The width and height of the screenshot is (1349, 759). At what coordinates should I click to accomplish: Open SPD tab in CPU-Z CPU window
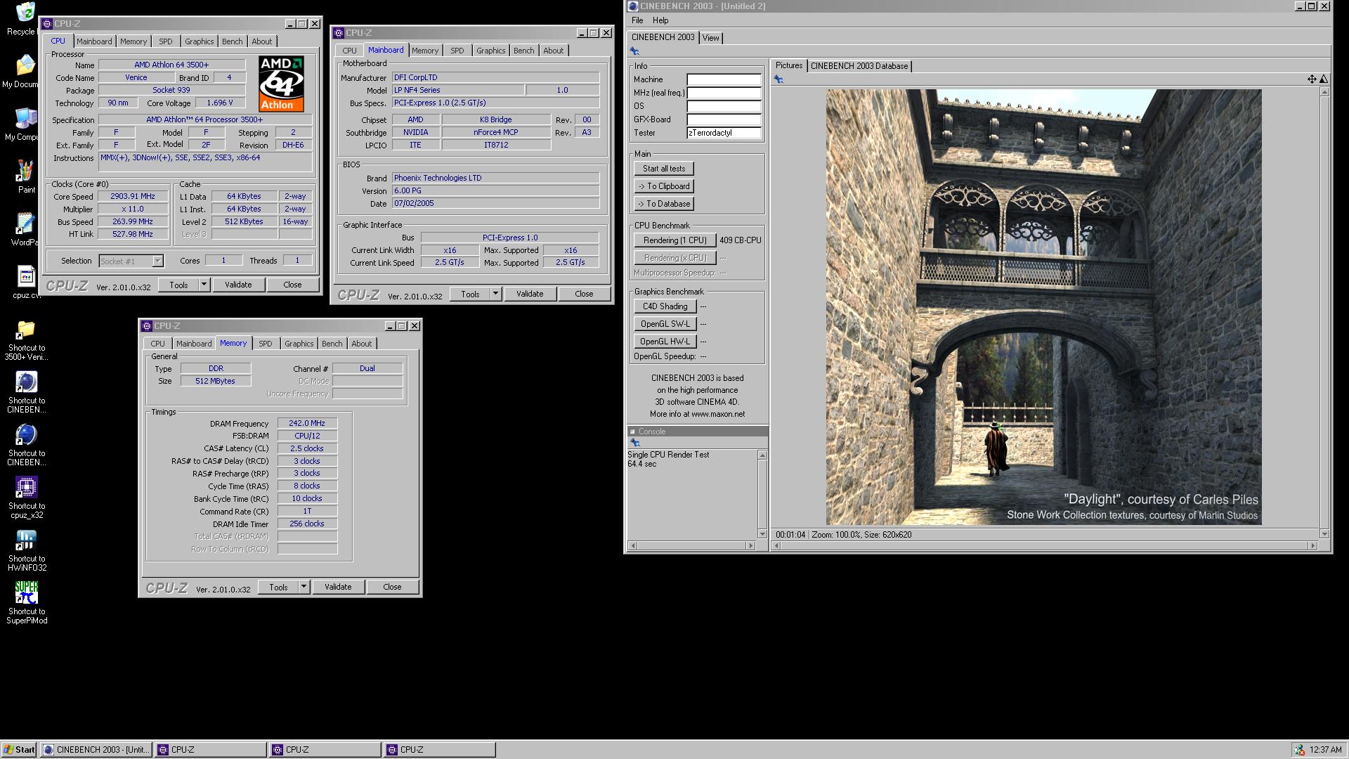166,41
